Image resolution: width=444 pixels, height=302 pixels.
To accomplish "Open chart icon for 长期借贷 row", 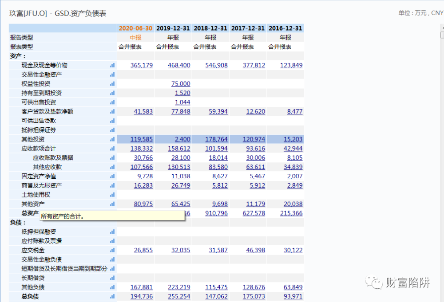I will [x=112, y=278].
